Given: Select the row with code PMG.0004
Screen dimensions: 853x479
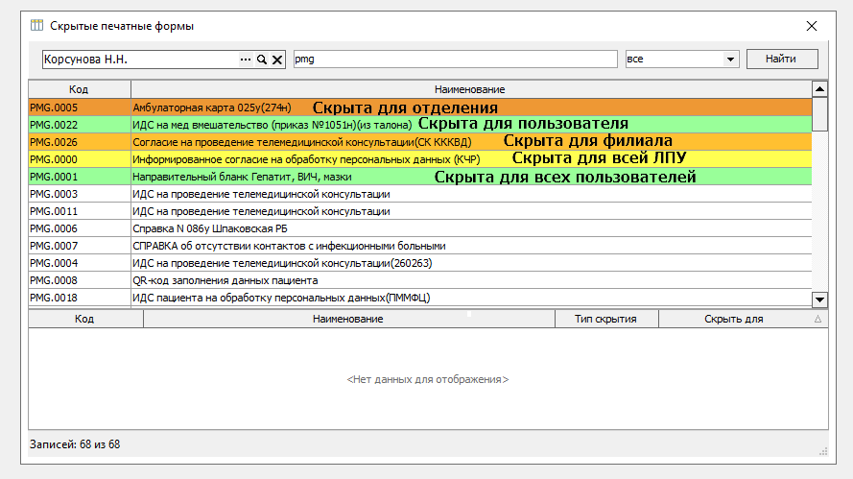Looking at the screenshot, I should click(x=420, y=263).
